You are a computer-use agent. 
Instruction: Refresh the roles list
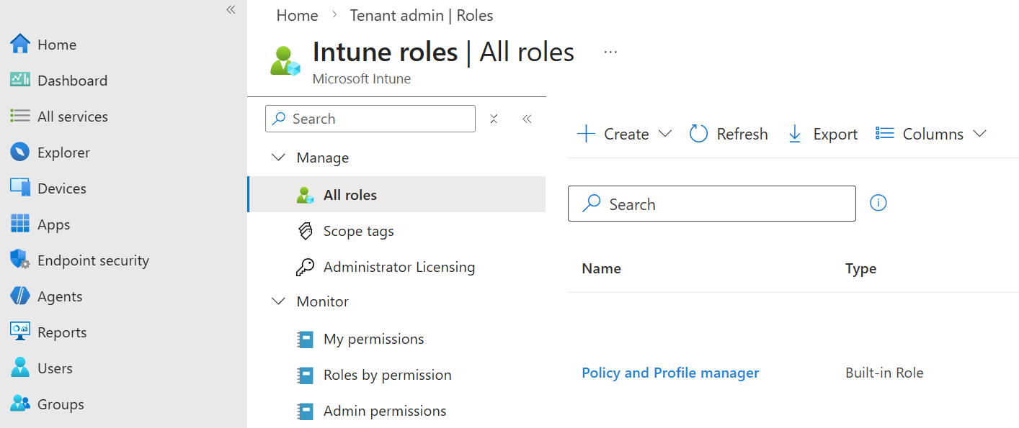(728, 133)
